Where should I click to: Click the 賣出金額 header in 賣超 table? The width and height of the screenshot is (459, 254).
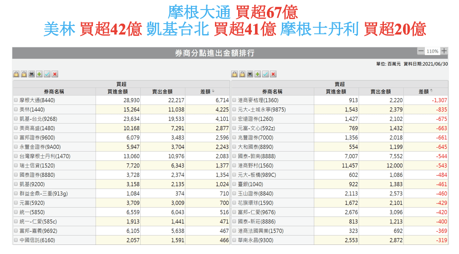click(381, 91)
